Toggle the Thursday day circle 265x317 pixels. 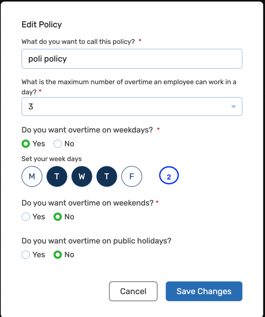pyautogui.click(x=107, y=177)
